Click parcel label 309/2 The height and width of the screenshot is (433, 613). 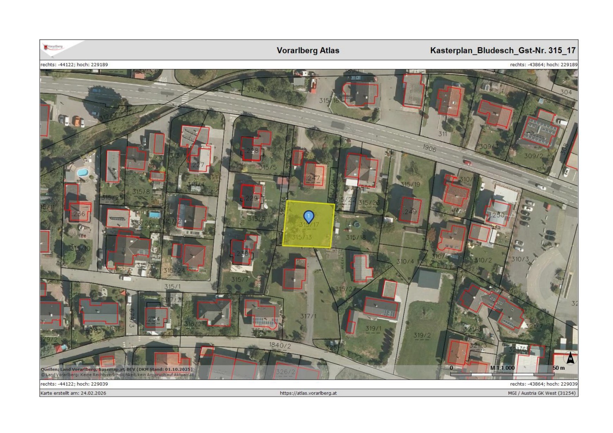pyautogui.click(x=533, y=156)
